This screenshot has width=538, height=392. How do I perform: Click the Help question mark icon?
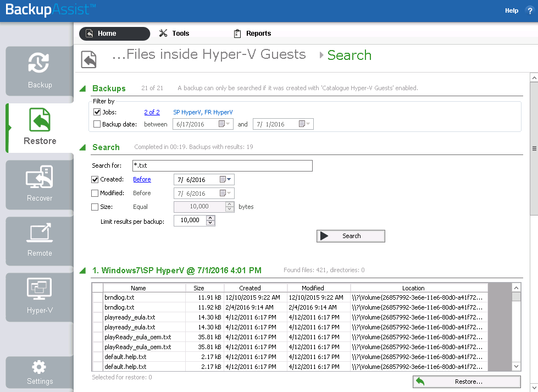click(530, 10)
